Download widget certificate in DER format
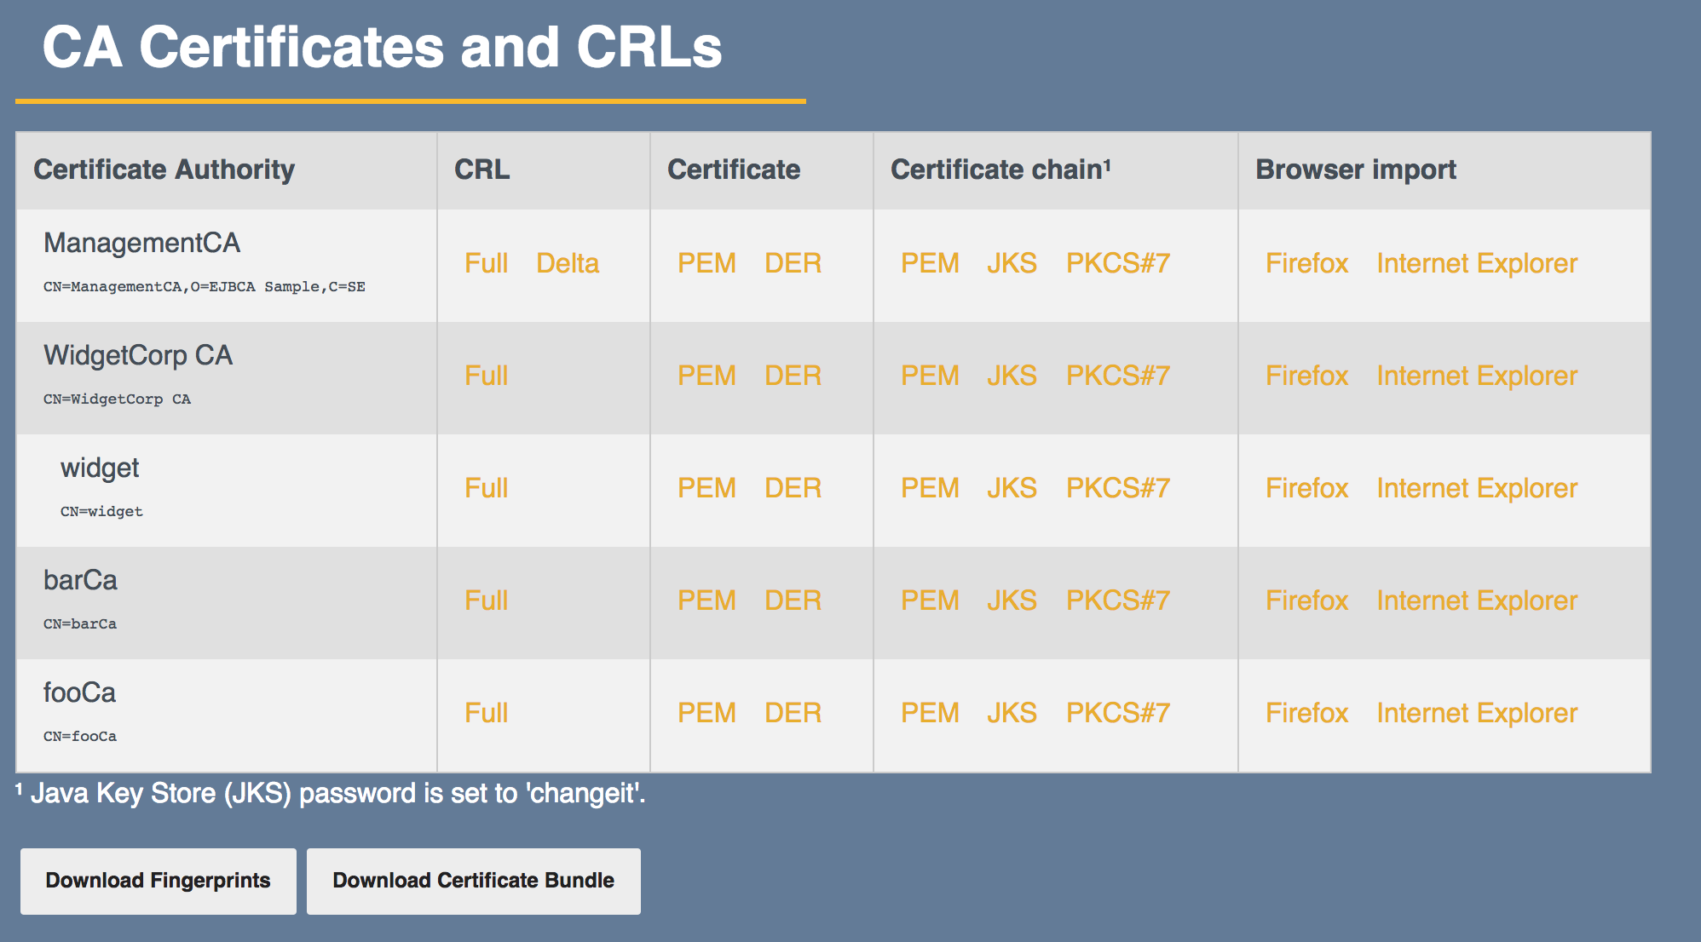Screen dimensions: 1701x942 coord(793,488)
